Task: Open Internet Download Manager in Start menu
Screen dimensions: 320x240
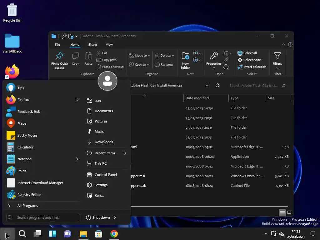Action: (x=42, y=183)
